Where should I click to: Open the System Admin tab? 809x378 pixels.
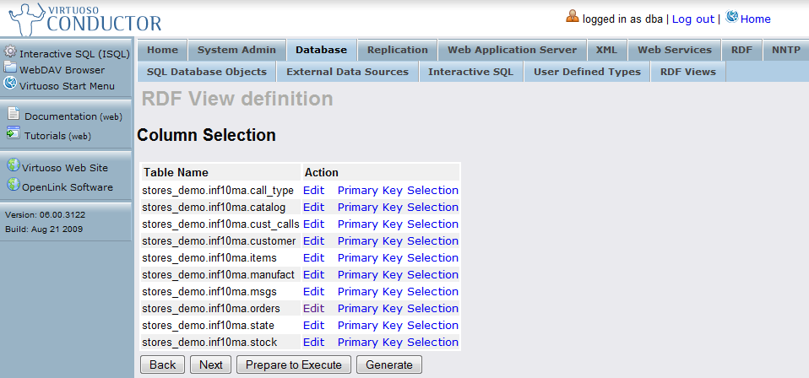(236, 50)
